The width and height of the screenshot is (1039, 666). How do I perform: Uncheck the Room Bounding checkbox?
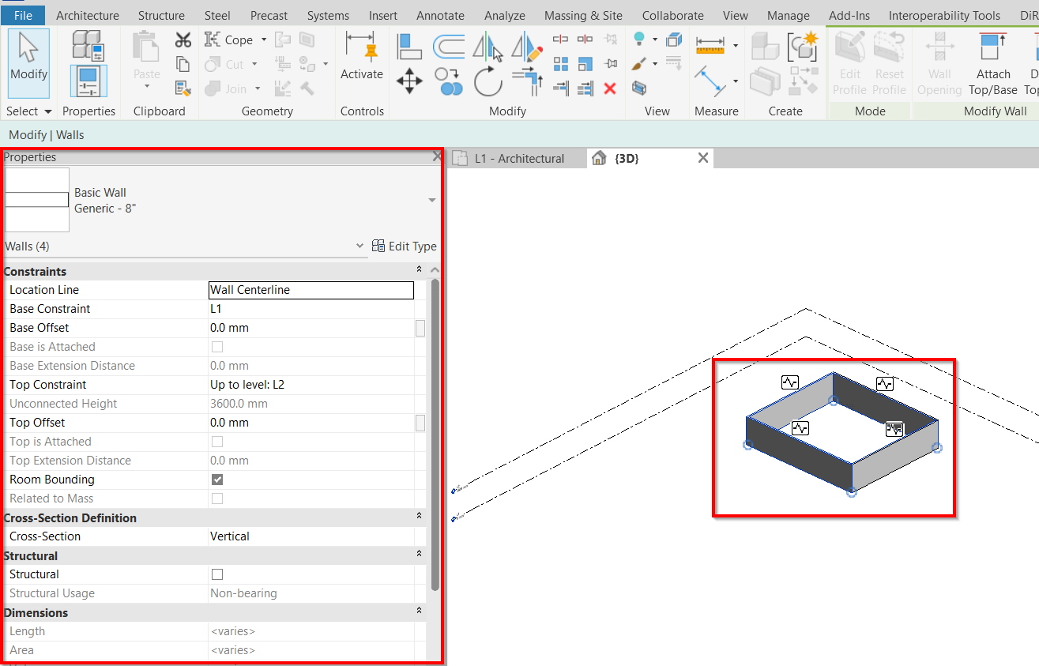[217, 480]
